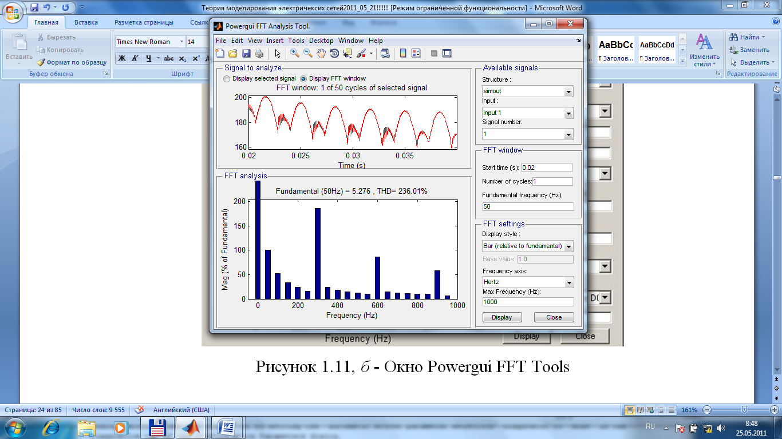Open Изменить стили in Word ribbon
782x439 pixels.
[704, 50]
